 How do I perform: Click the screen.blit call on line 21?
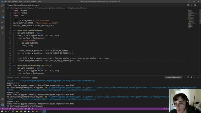pos(49,61)
